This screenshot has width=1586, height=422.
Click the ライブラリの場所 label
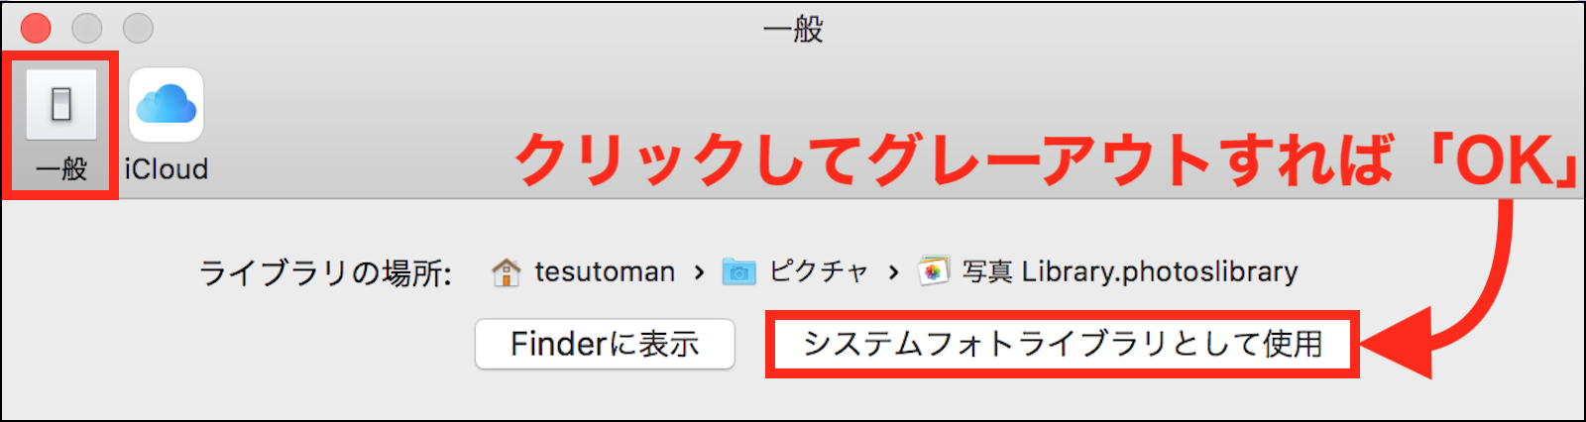coord(326,272)
